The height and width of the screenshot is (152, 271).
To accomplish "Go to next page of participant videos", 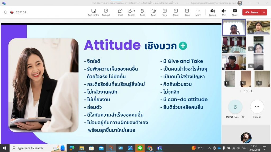I will pyautogui.click(x=251, y=91).
